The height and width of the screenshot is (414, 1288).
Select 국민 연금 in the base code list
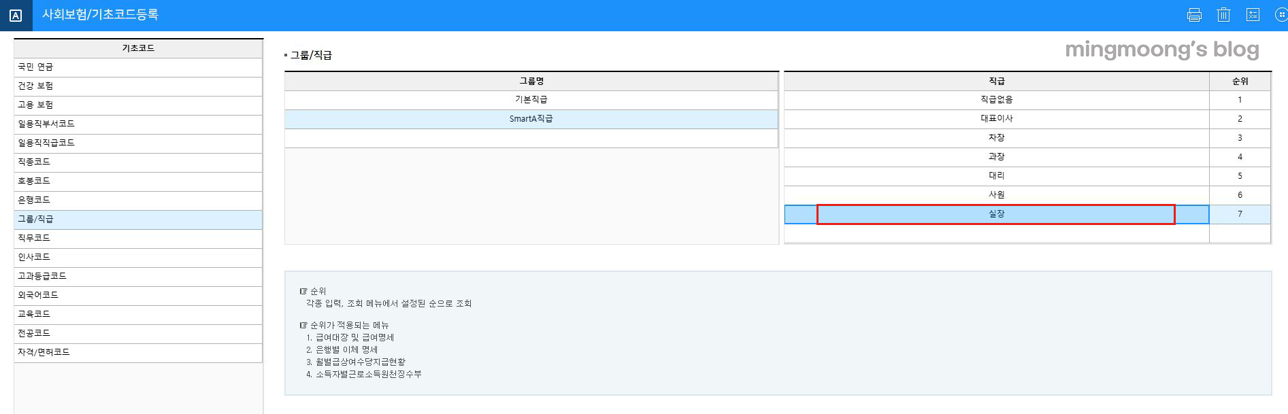click(x=138, y=67)
